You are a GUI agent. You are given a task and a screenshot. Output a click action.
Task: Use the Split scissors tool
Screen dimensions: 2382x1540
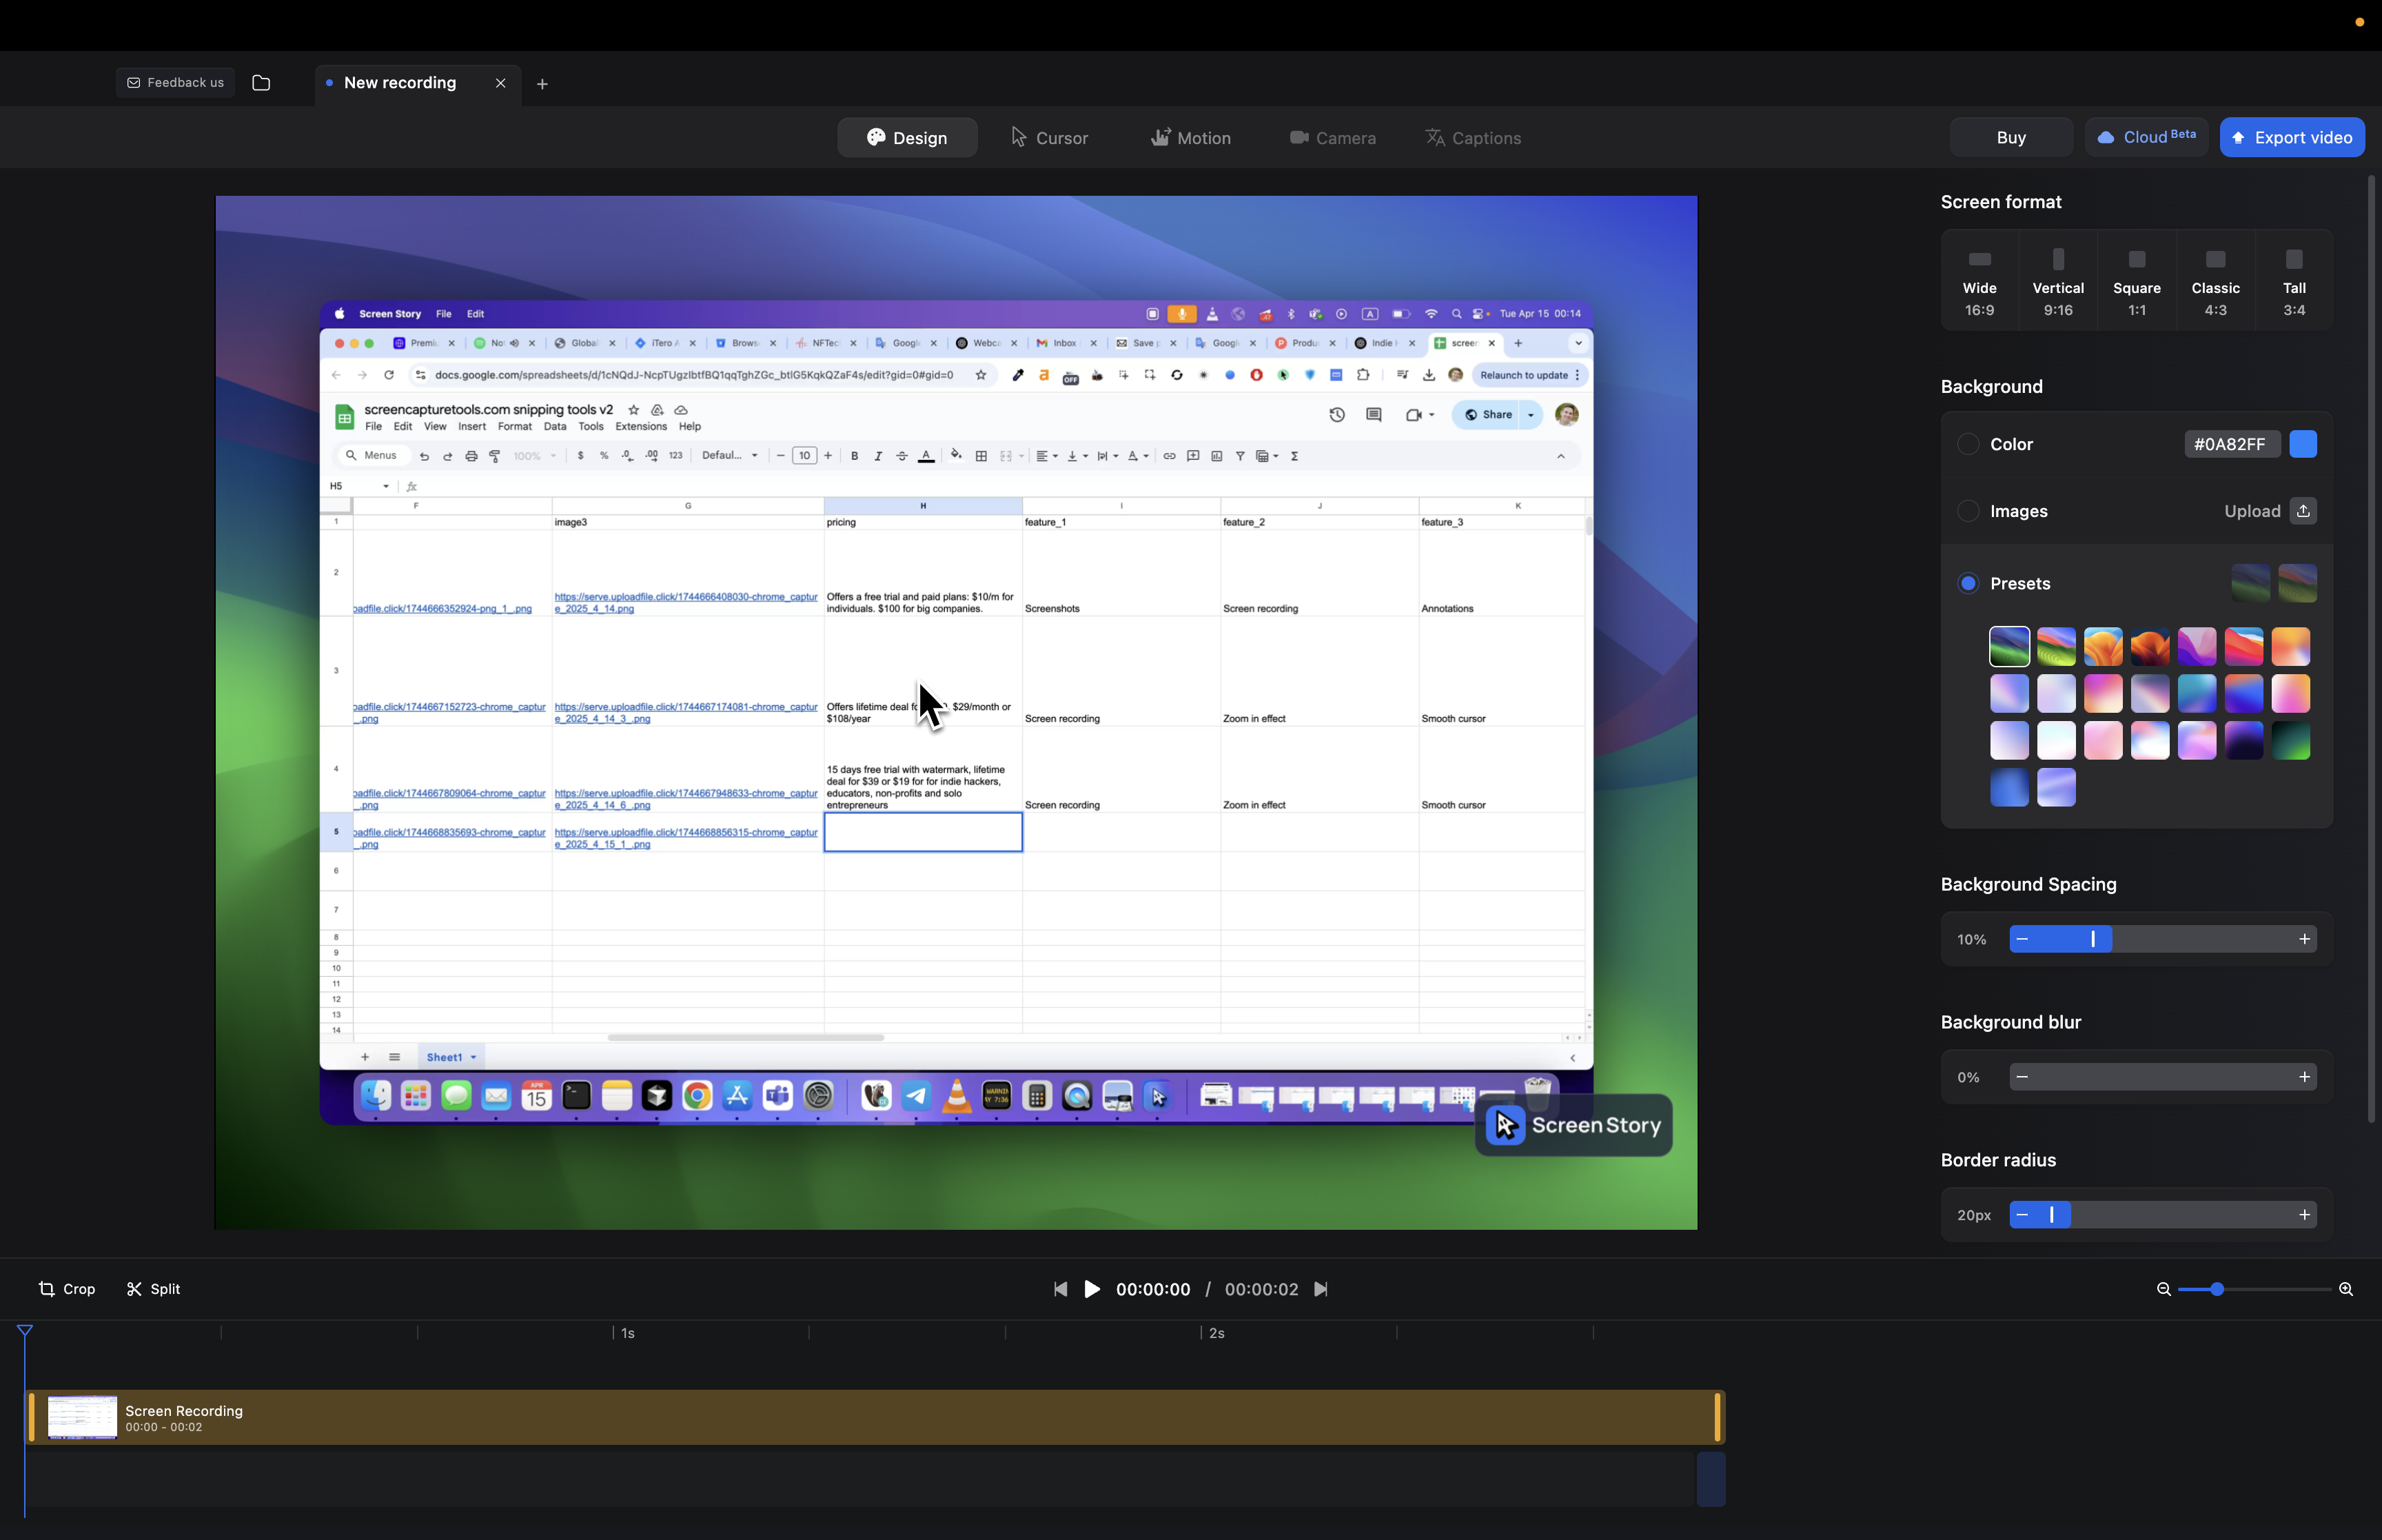coord(153,1289)
